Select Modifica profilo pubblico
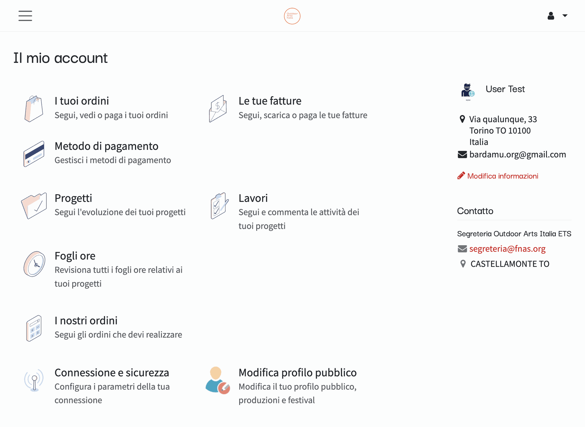Image resolution: width=585 pixels, height=427 pixels. pos(297,373)
